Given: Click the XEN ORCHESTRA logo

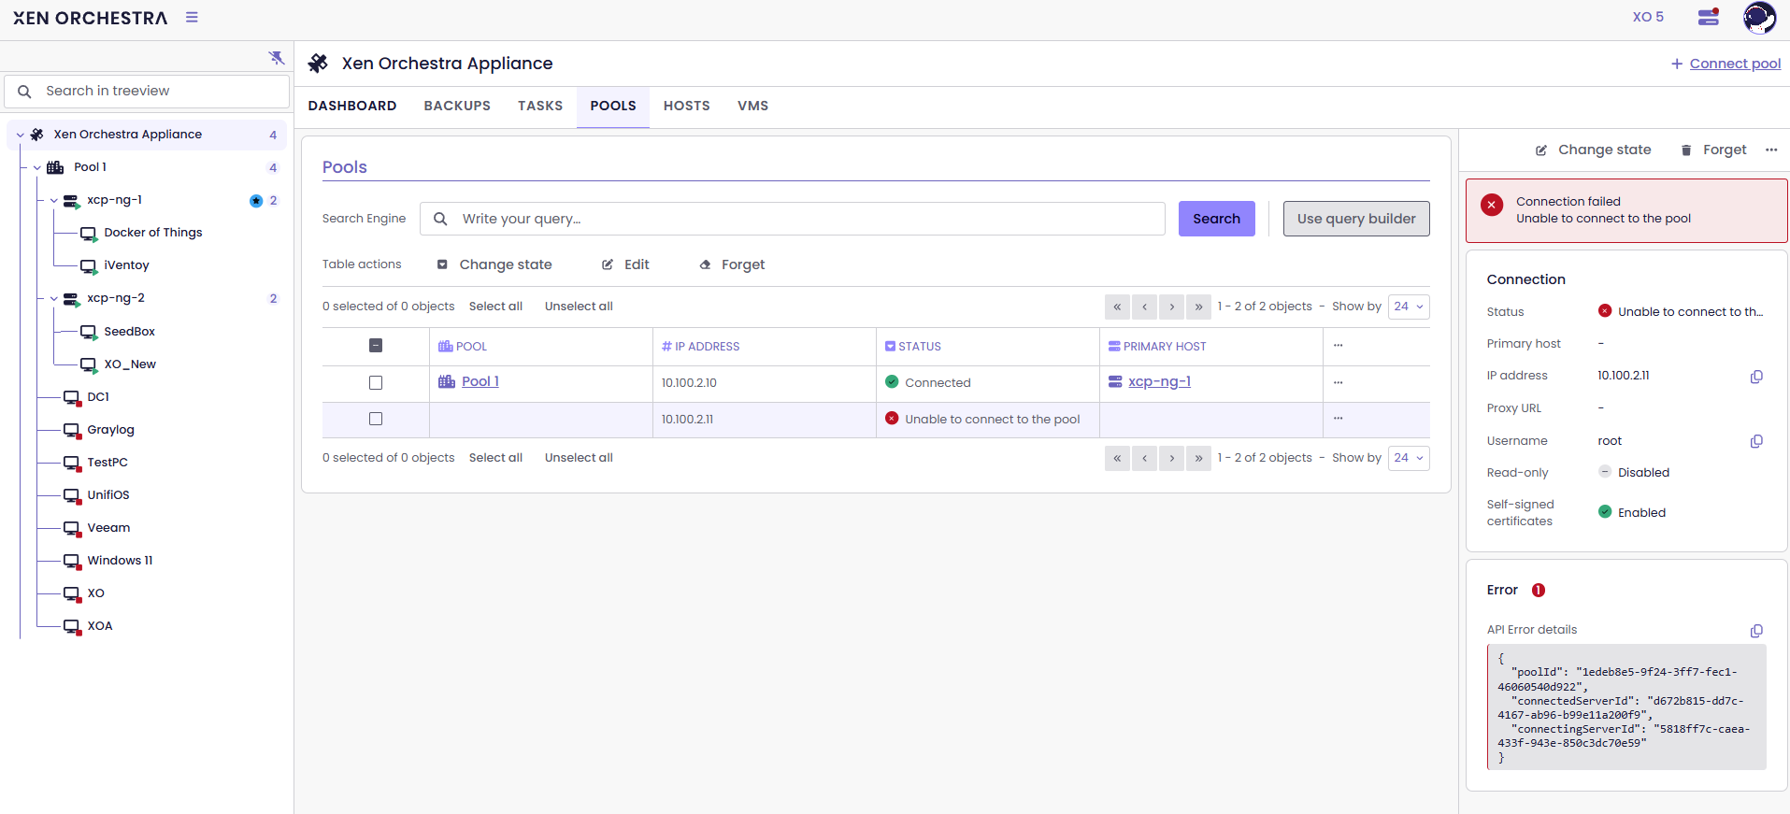Looking at the screenshot, I should point(91,18).
